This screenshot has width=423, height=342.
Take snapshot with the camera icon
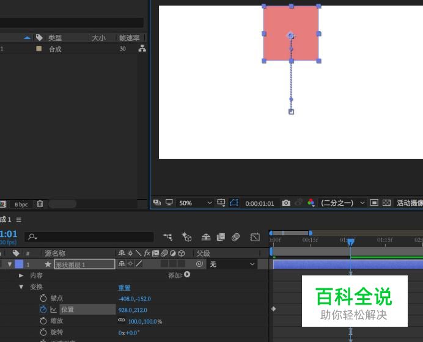tap(286, 203)
